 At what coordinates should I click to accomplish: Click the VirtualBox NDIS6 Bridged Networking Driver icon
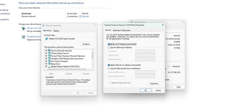pos(49,59)
